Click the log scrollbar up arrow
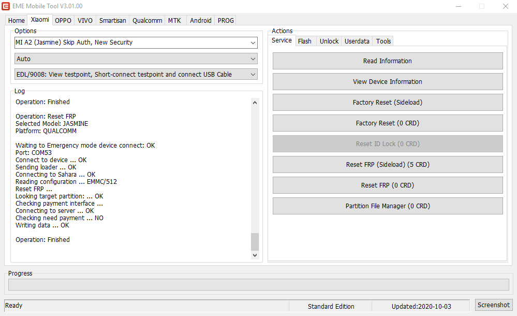The image size is (517, 316). click(255, 103)
